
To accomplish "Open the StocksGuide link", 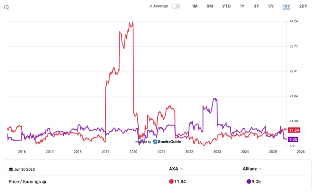I will [x=170, y=142].
